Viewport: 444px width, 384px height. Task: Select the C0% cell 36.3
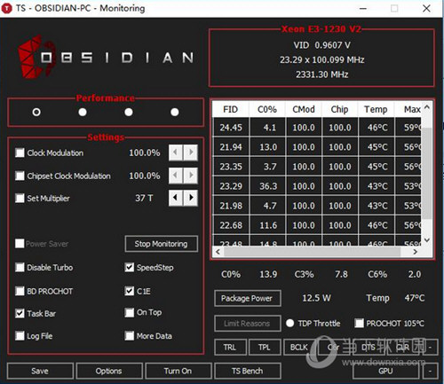click(268, 186)
